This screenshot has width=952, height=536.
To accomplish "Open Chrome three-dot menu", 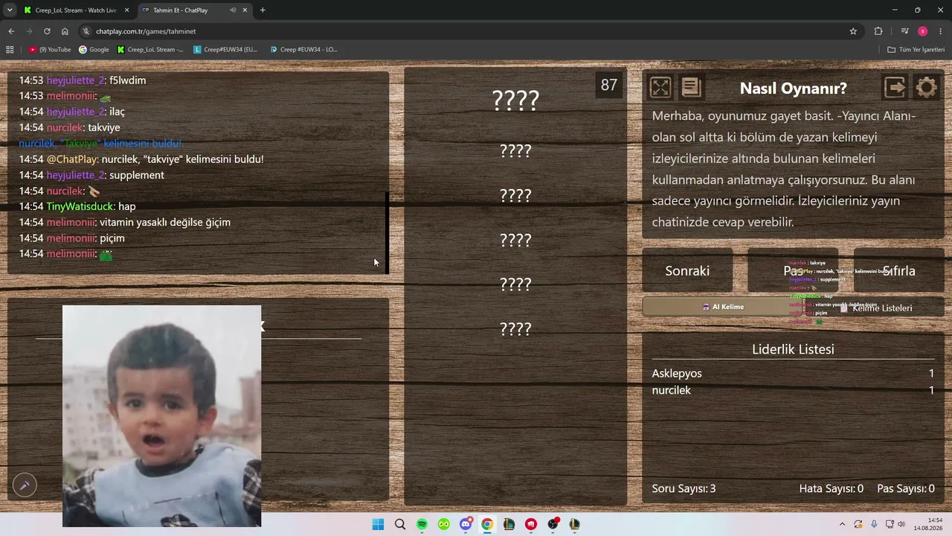I will [x=941, y=31].
